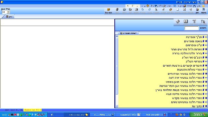Open the book view icon (עיון)
208x117 pixels.
197,11
